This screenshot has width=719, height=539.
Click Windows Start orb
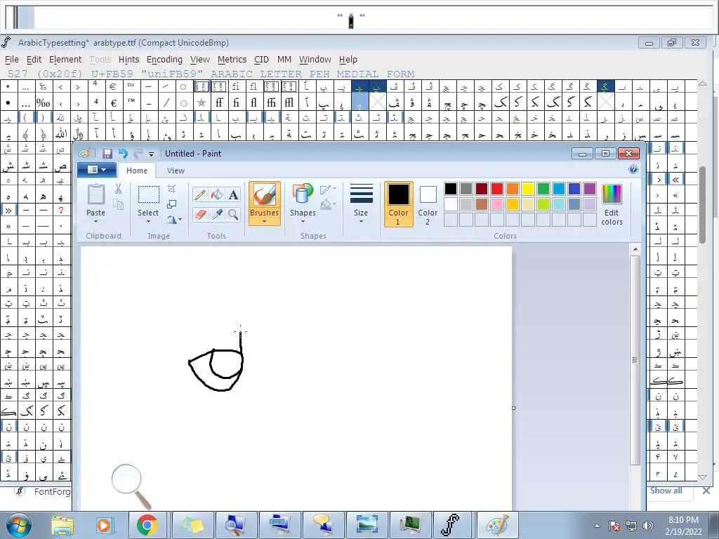point(19,525)
